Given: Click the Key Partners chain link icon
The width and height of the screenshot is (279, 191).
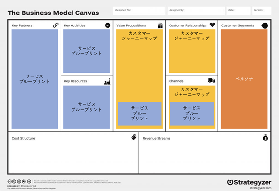Looking at the screenshot, I should click(x=56, y=25).
